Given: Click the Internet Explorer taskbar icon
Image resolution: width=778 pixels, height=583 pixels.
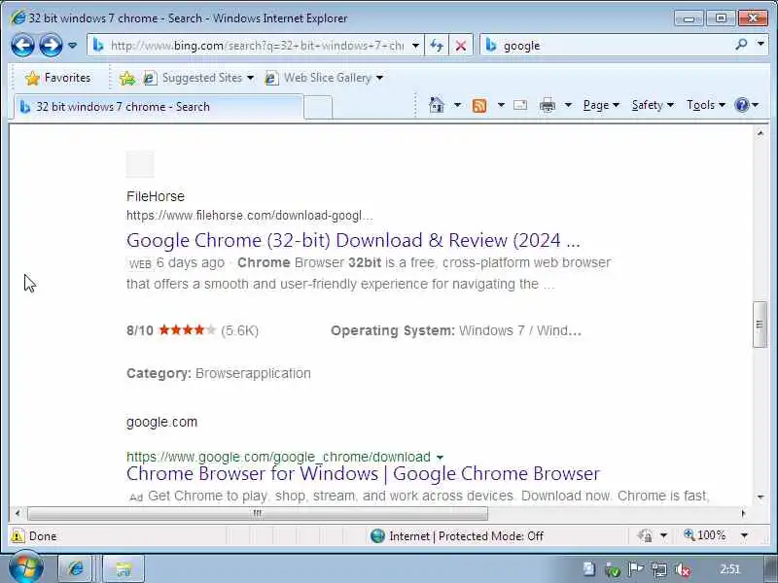Looking at the screenshot, I should (x=76, y=568).
